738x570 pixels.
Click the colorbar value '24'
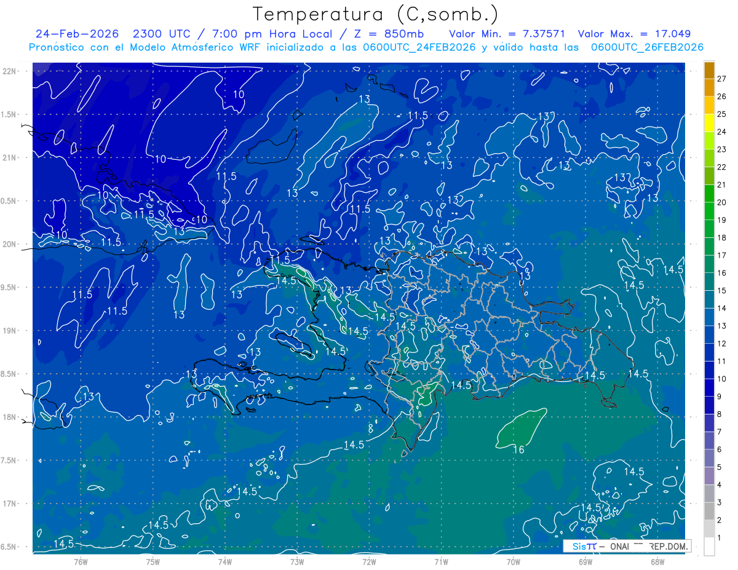722,132
